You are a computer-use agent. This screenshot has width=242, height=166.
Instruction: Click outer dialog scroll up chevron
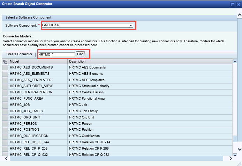(x=240, y=15)
